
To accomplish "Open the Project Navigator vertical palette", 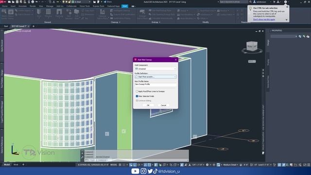I will pos(263,127).
